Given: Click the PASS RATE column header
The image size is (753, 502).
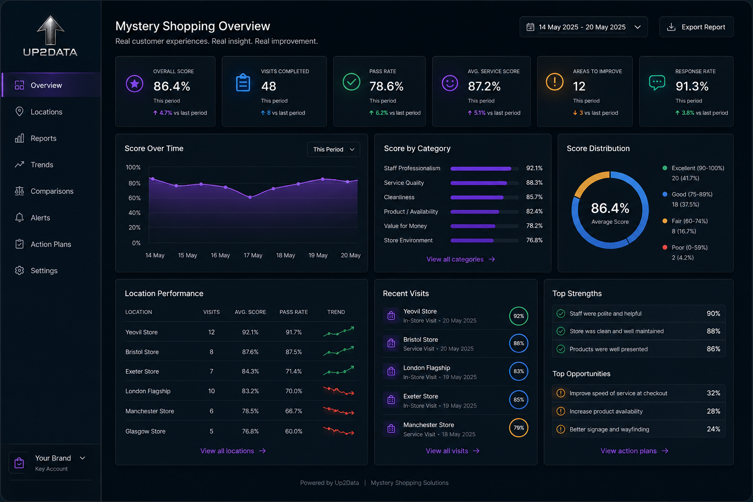Looking at the screenshot, I should click(x=294, y=312).
